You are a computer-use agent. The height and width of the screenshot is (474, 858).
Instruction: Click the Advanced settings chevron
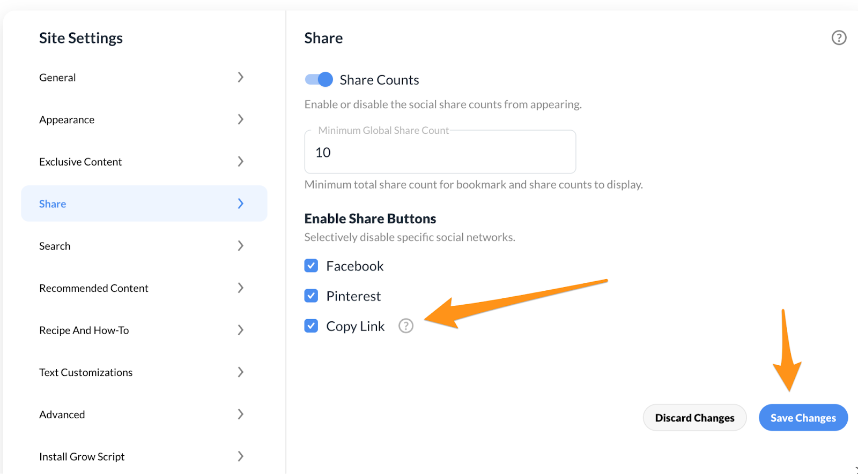[x=241, y=414]
